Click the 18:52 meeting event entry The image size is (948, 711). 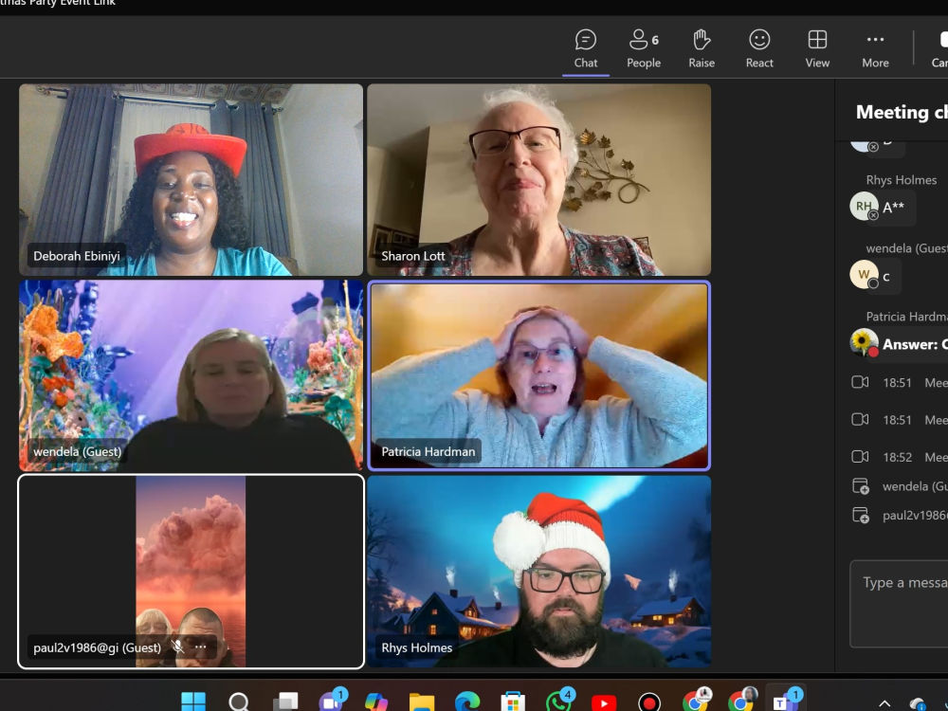click(899, 457)
